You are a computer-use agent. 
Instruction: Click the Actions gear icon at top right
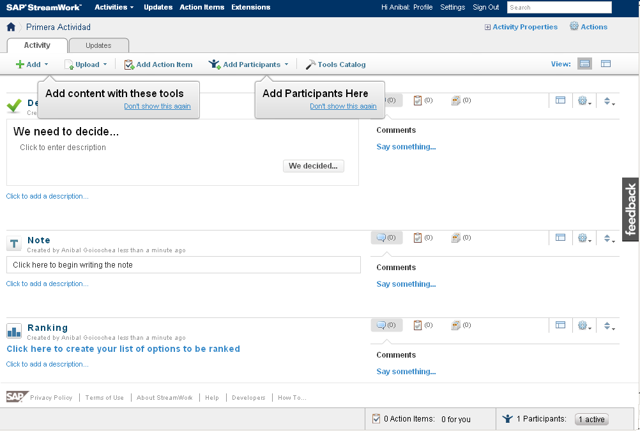click(x=574, y=27)
